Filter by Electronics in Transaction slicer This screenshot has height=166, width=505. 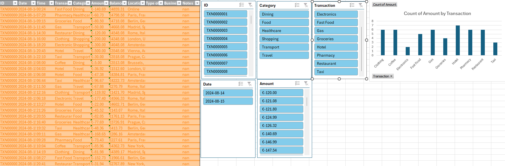[336, 14]
